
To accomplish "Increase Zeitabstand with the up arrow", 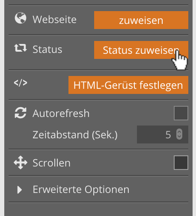I will (x=179, y=131).
